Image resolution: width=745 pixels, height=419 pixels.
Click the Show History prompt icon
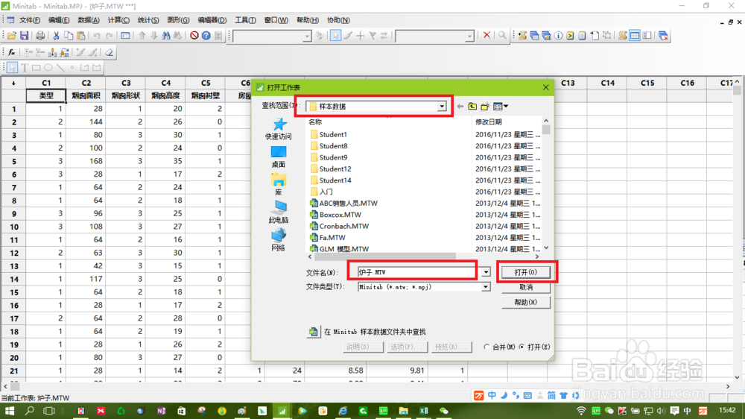pos(570,36)
